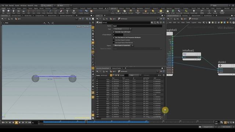The width and height of the screenshot is (235, 132).
Task: Select the Metaball shelf tool
Action: click(86, 11)
